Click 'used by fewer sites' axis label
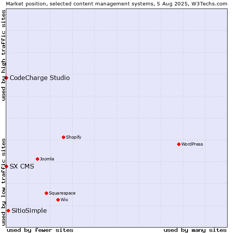The height and width of the screenshot is (233, 233). tap(40, 230)
